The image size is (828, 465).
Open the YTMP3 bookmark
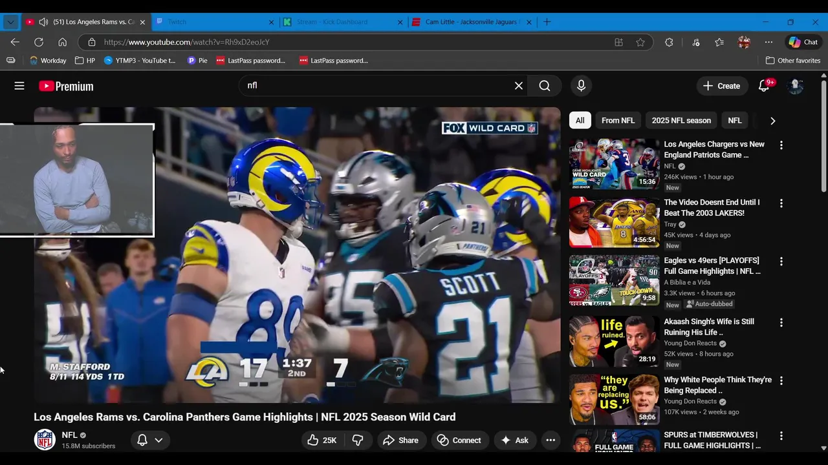coord(140,61)
